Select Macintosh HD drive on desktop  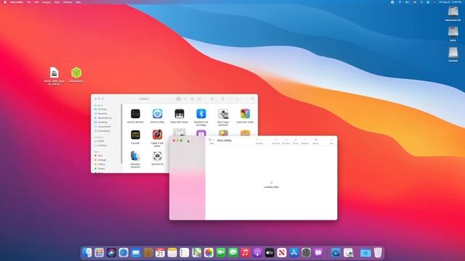(453, 14)
